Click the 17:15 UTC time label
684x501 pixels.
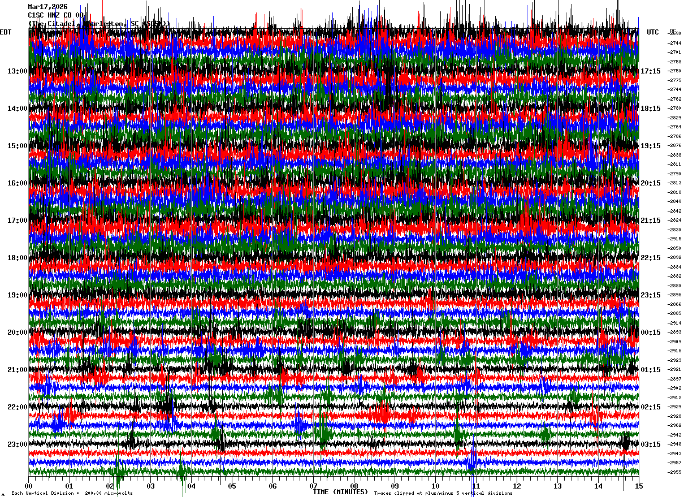[x=651, y=71]
